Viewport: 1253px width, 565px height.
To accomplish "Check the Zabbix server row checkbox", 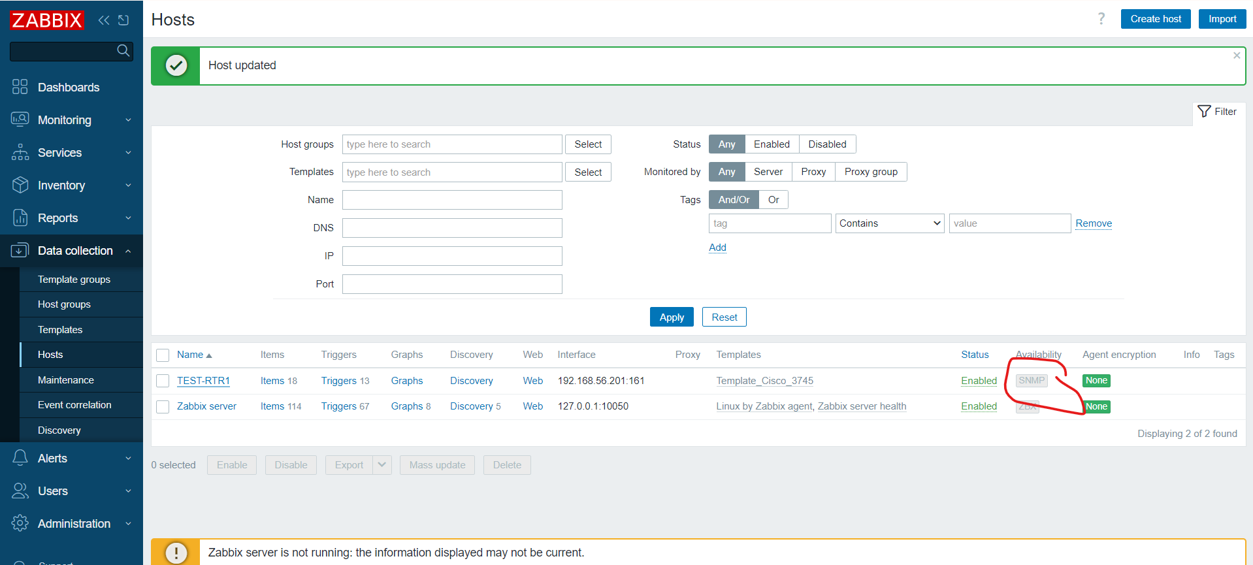I will 163,407.
